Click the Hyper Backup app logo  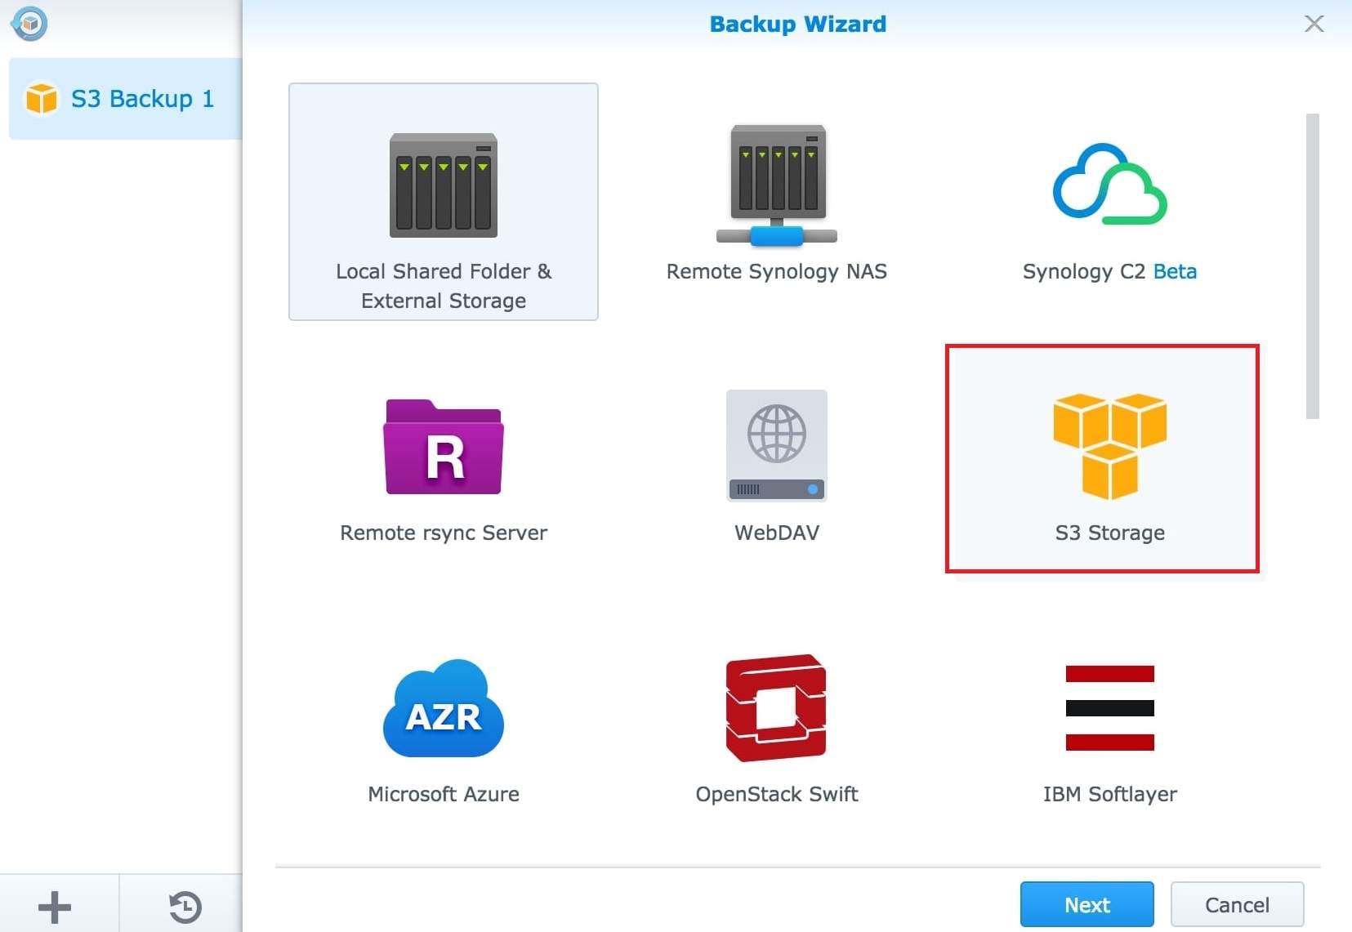click(x=30, y=24)
